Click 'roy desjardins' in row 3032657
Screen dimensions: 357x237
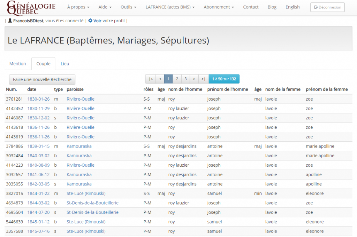182,174
